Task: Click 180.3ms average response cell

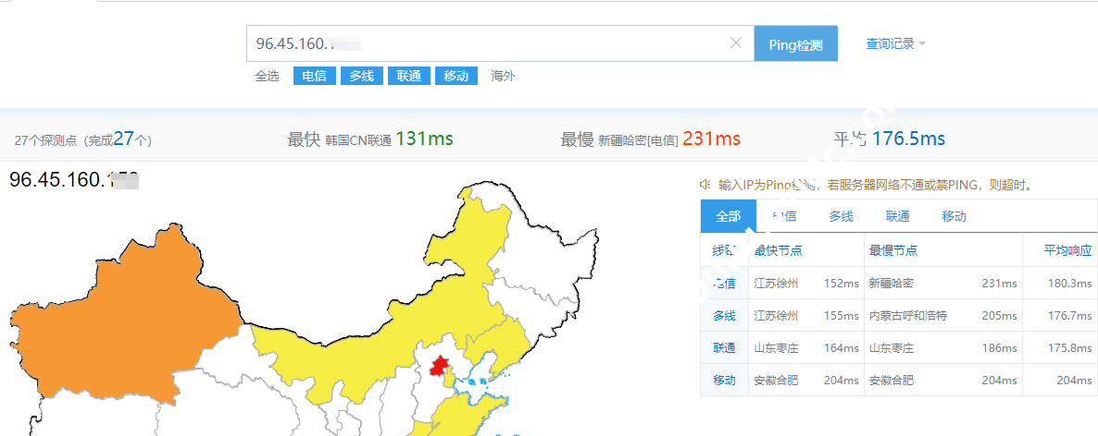Action: pyautogui.click(x=1072, y=284)
